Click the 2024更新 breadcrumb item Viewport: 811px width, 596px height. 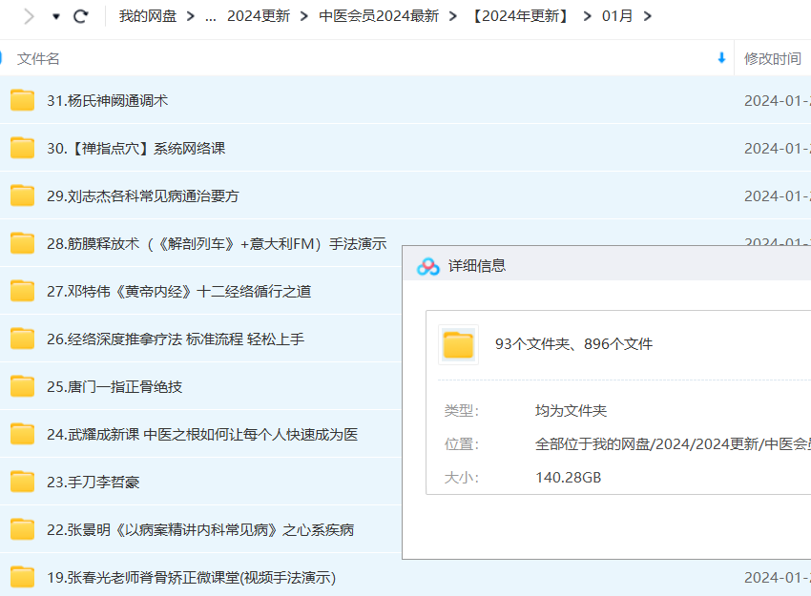[258, 16]
